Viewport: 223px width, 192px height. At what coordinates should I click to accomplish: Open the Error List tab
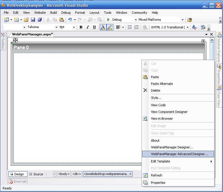click(18, 181)
